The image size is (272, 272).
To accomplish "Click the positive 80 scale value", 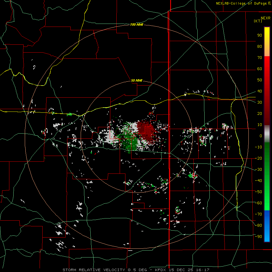I will [260, 47].
